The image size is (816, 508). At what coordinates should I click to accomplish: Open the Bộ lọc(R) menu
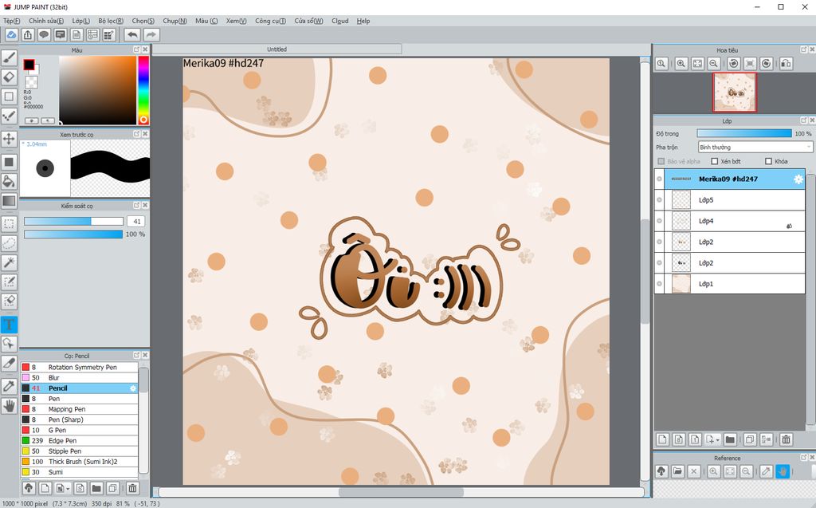pos(111,21)
